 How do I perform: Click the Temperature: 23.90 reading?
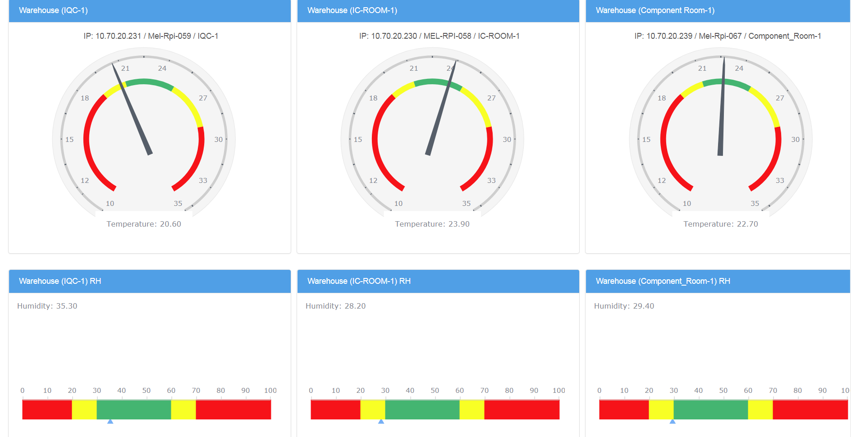click(432, 224)
